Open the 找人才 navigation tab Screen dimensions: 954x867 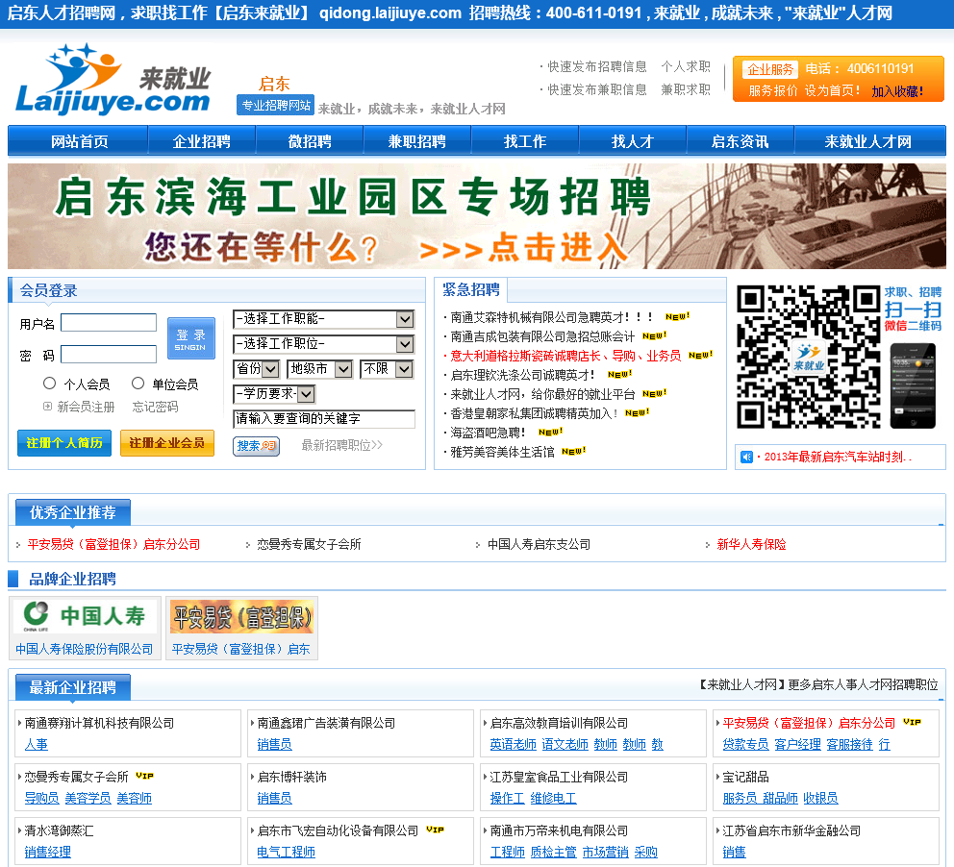coord(633,141)
